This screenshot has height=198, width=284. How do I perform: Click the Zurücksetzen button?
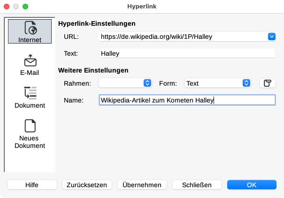(87, 185)
